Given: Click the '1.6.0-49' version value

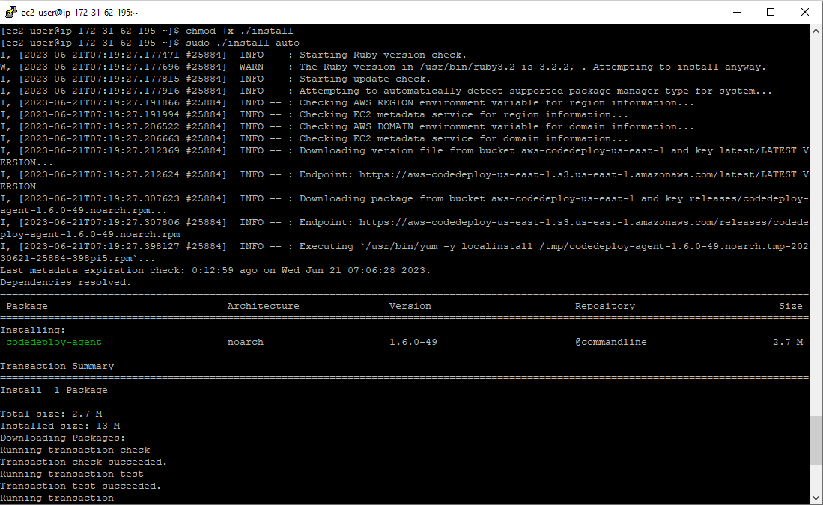Looking at the screenshot, I should (x=413, y=343).
